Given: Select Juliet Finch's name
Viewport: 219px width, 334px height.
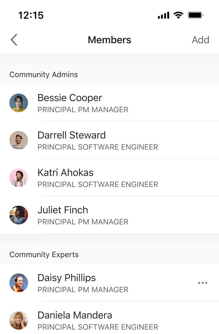Looking at the screenshot, I should 63,210.
